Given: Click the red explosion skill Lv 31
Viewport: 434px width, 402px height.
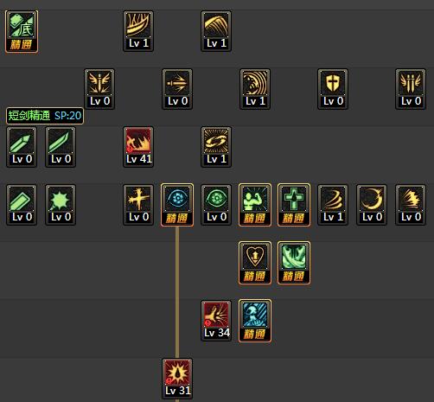Looking at the screenshot, I should coord(177,379).
